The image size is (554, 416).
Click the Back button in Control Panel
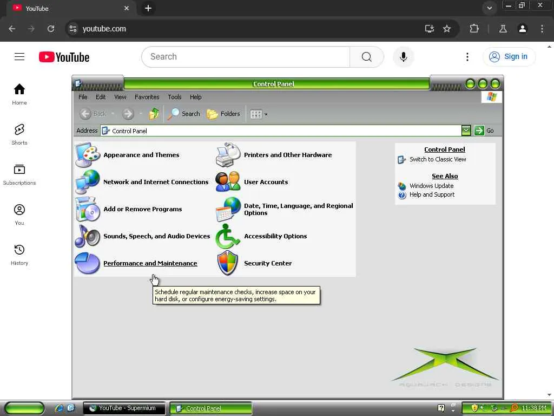pyautogui.click(x=93, y=114)
